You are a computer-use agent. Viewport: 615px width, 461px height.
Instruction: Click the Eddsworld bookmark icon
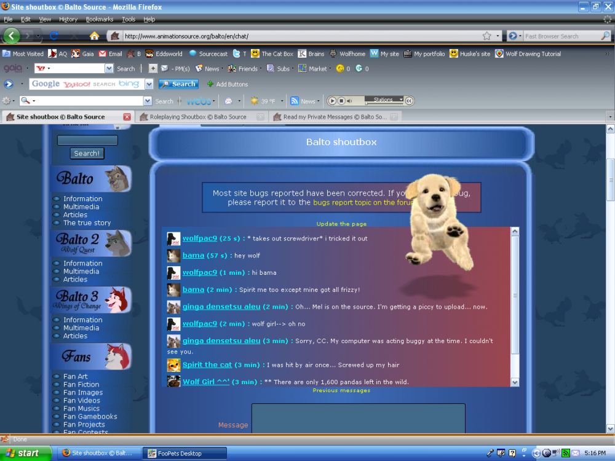click(x=149, y=53)
